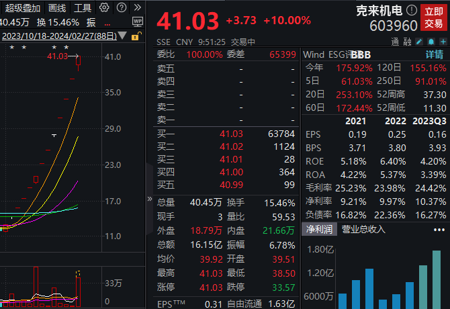
Task: Click the red ellipsis more indicator
Action: [107, 25]
